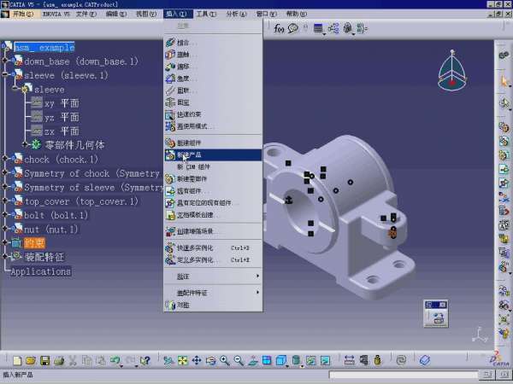Select the Quick Constraint menu entry

213,114
